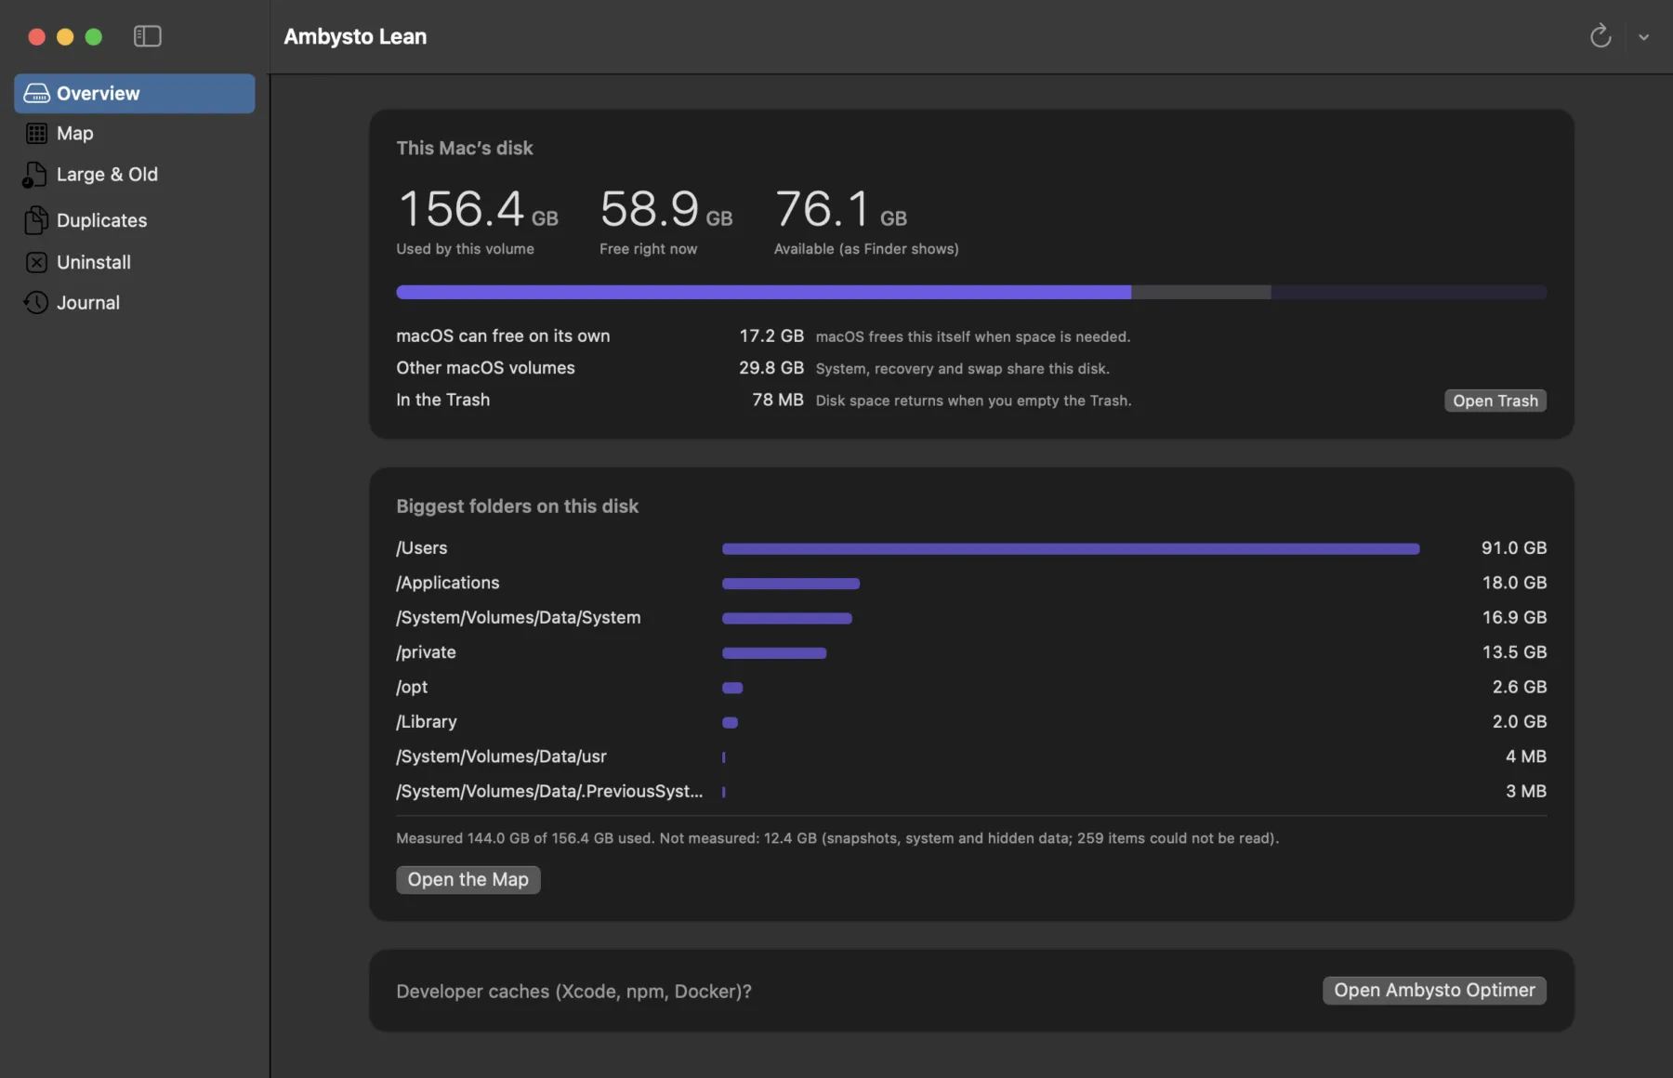Screen dimensions: 1673x1078
Task: Click the 18.0 GB size value
Action: point(1514,583)
